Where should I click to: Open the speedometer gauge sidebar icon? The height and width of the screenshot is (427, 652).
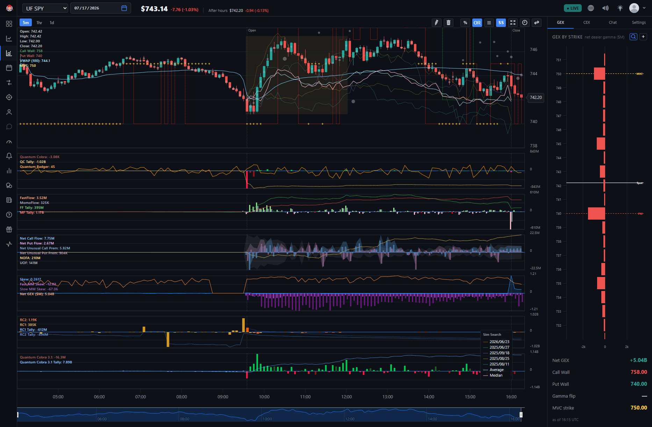(x=9, y=142)
